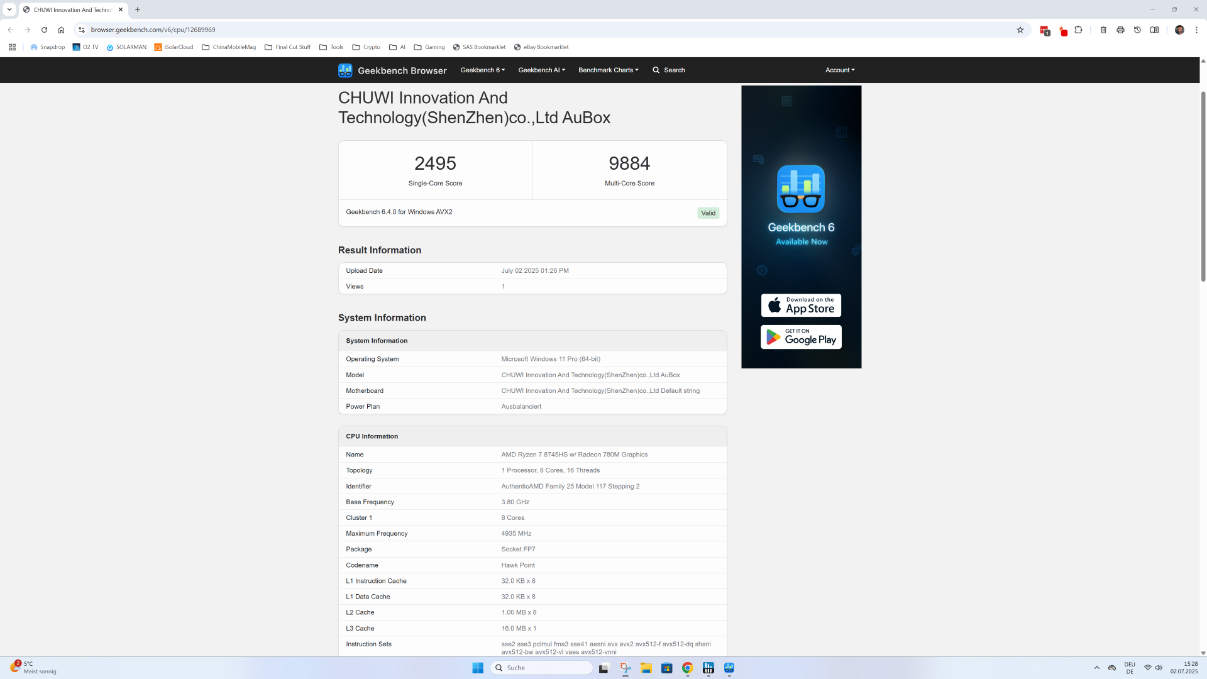Screen dimensions: 1207x679
Task: Open the red extension with badge 1
Action: 1045,30
